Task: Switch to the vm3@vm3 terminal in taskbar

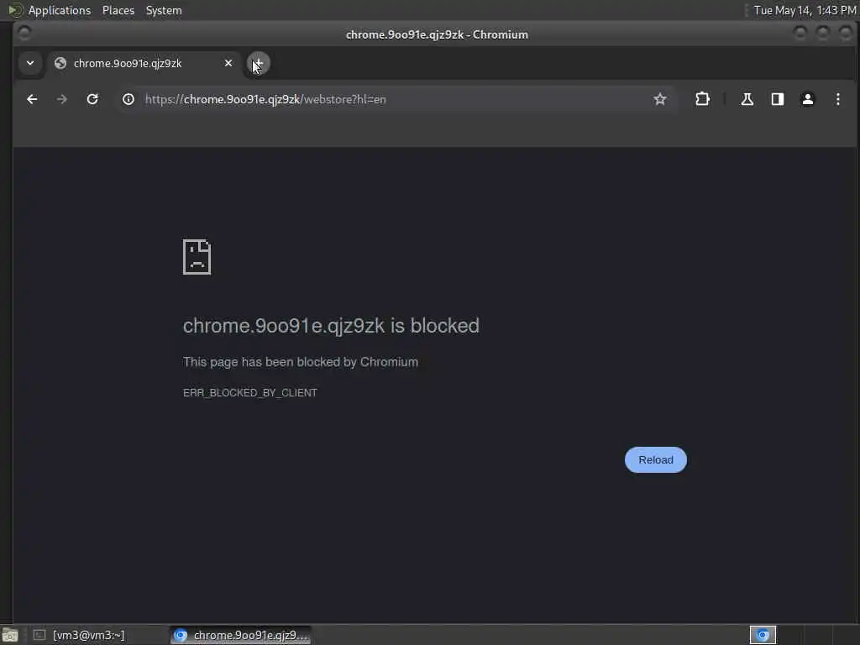Action: coord(87,635)
